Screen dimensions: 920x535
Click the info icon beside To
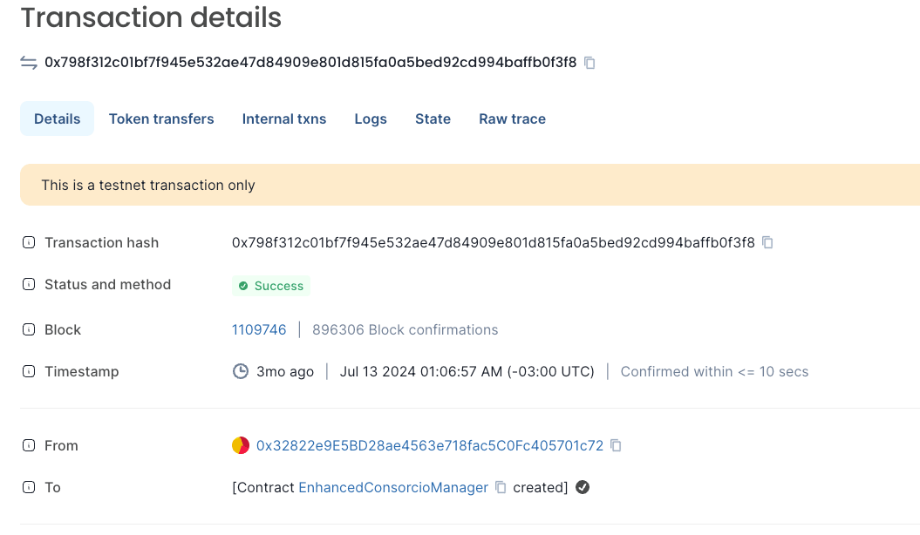click(29, 487)
